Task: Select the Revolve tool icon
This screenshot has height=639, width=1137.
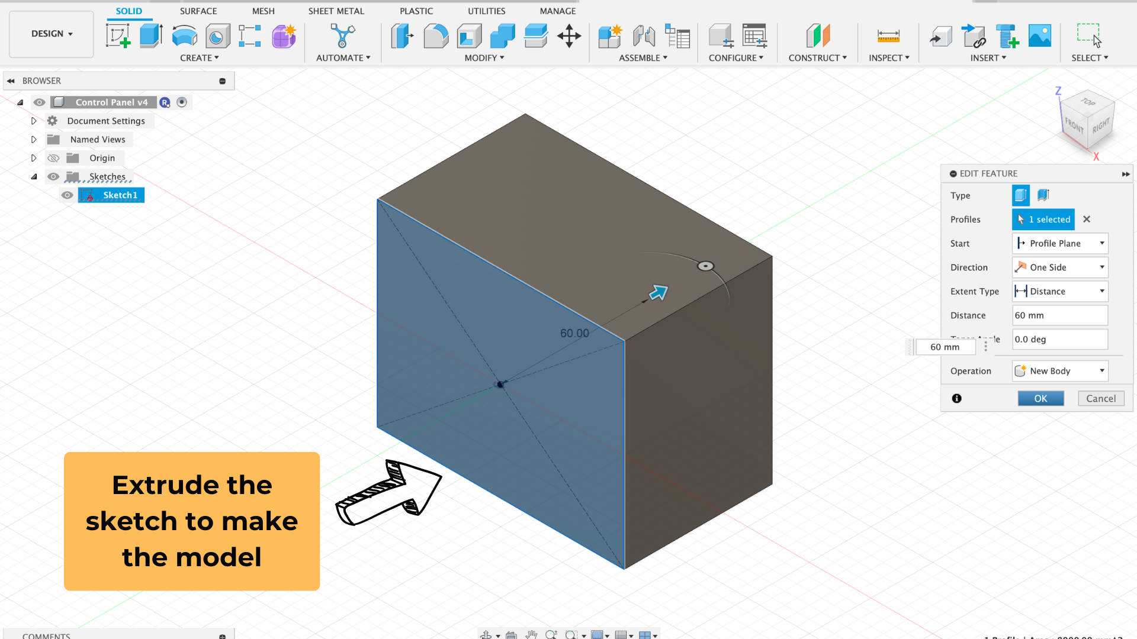Action: (x=184, y=36)
